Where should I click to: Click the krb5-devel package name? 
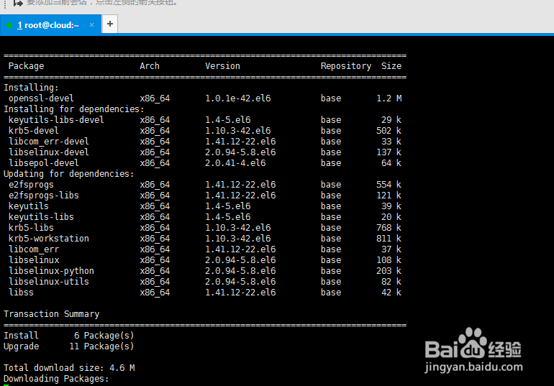point(34,131)
